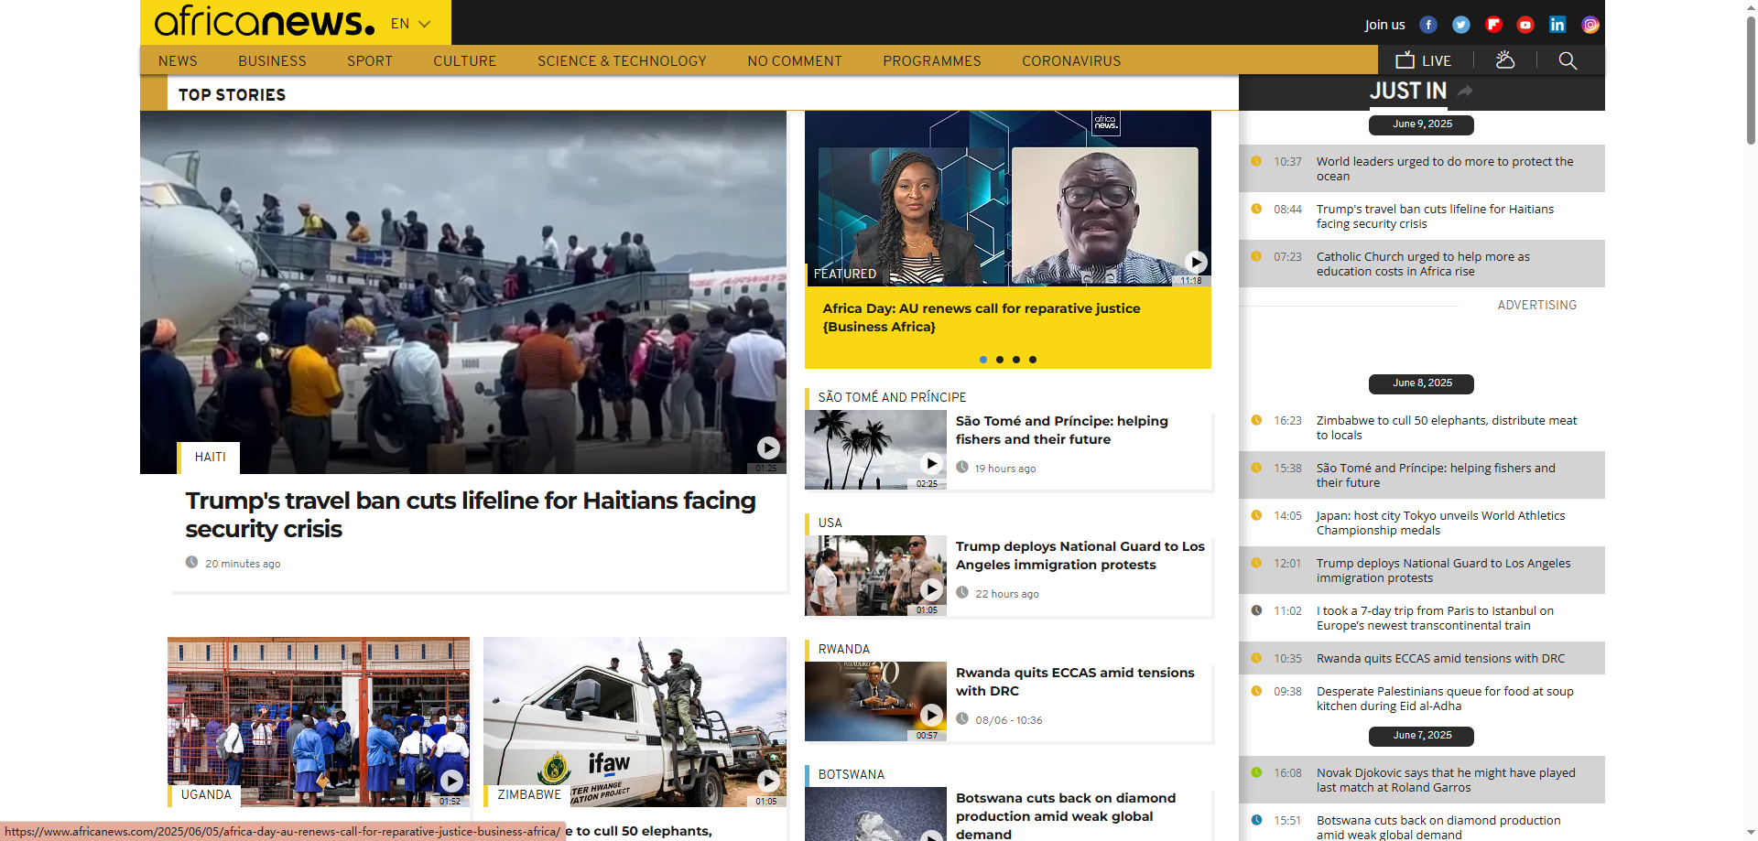This screenshot has height=841, width=1758.
Task: Click the JUST IN heading
Action: pyautogui.click(x=1408, y=91)
